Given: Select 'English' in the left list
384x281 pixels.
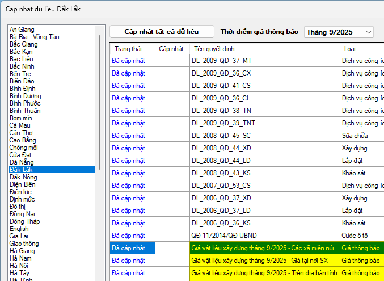Looking at the screenshot, I should 19,229.
